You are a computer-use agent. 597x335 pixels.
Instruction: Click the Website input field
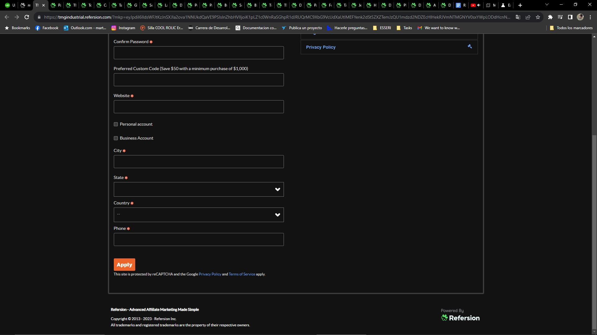click(198, 106)
